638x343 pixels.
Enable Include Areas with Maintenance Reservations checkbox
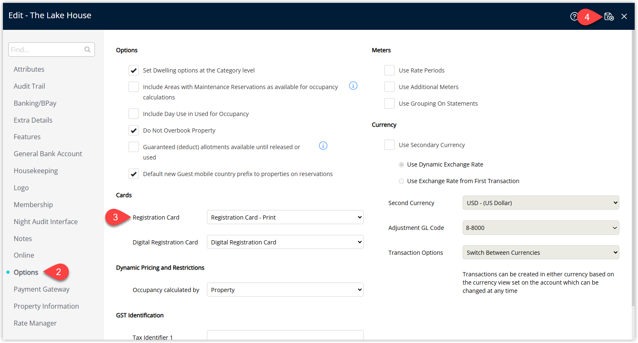133,87
